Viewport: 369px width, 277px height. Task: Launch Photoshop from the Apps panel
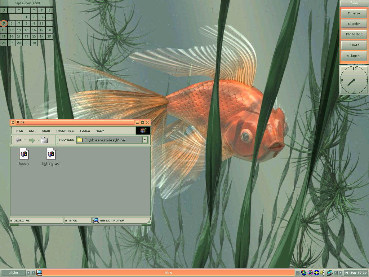pos(354,34)
